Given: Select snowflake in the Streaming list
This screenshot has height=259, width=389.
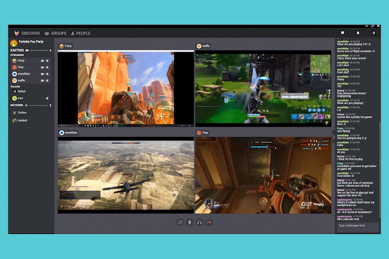Looking at the screenshot, I should pos(31,74).
